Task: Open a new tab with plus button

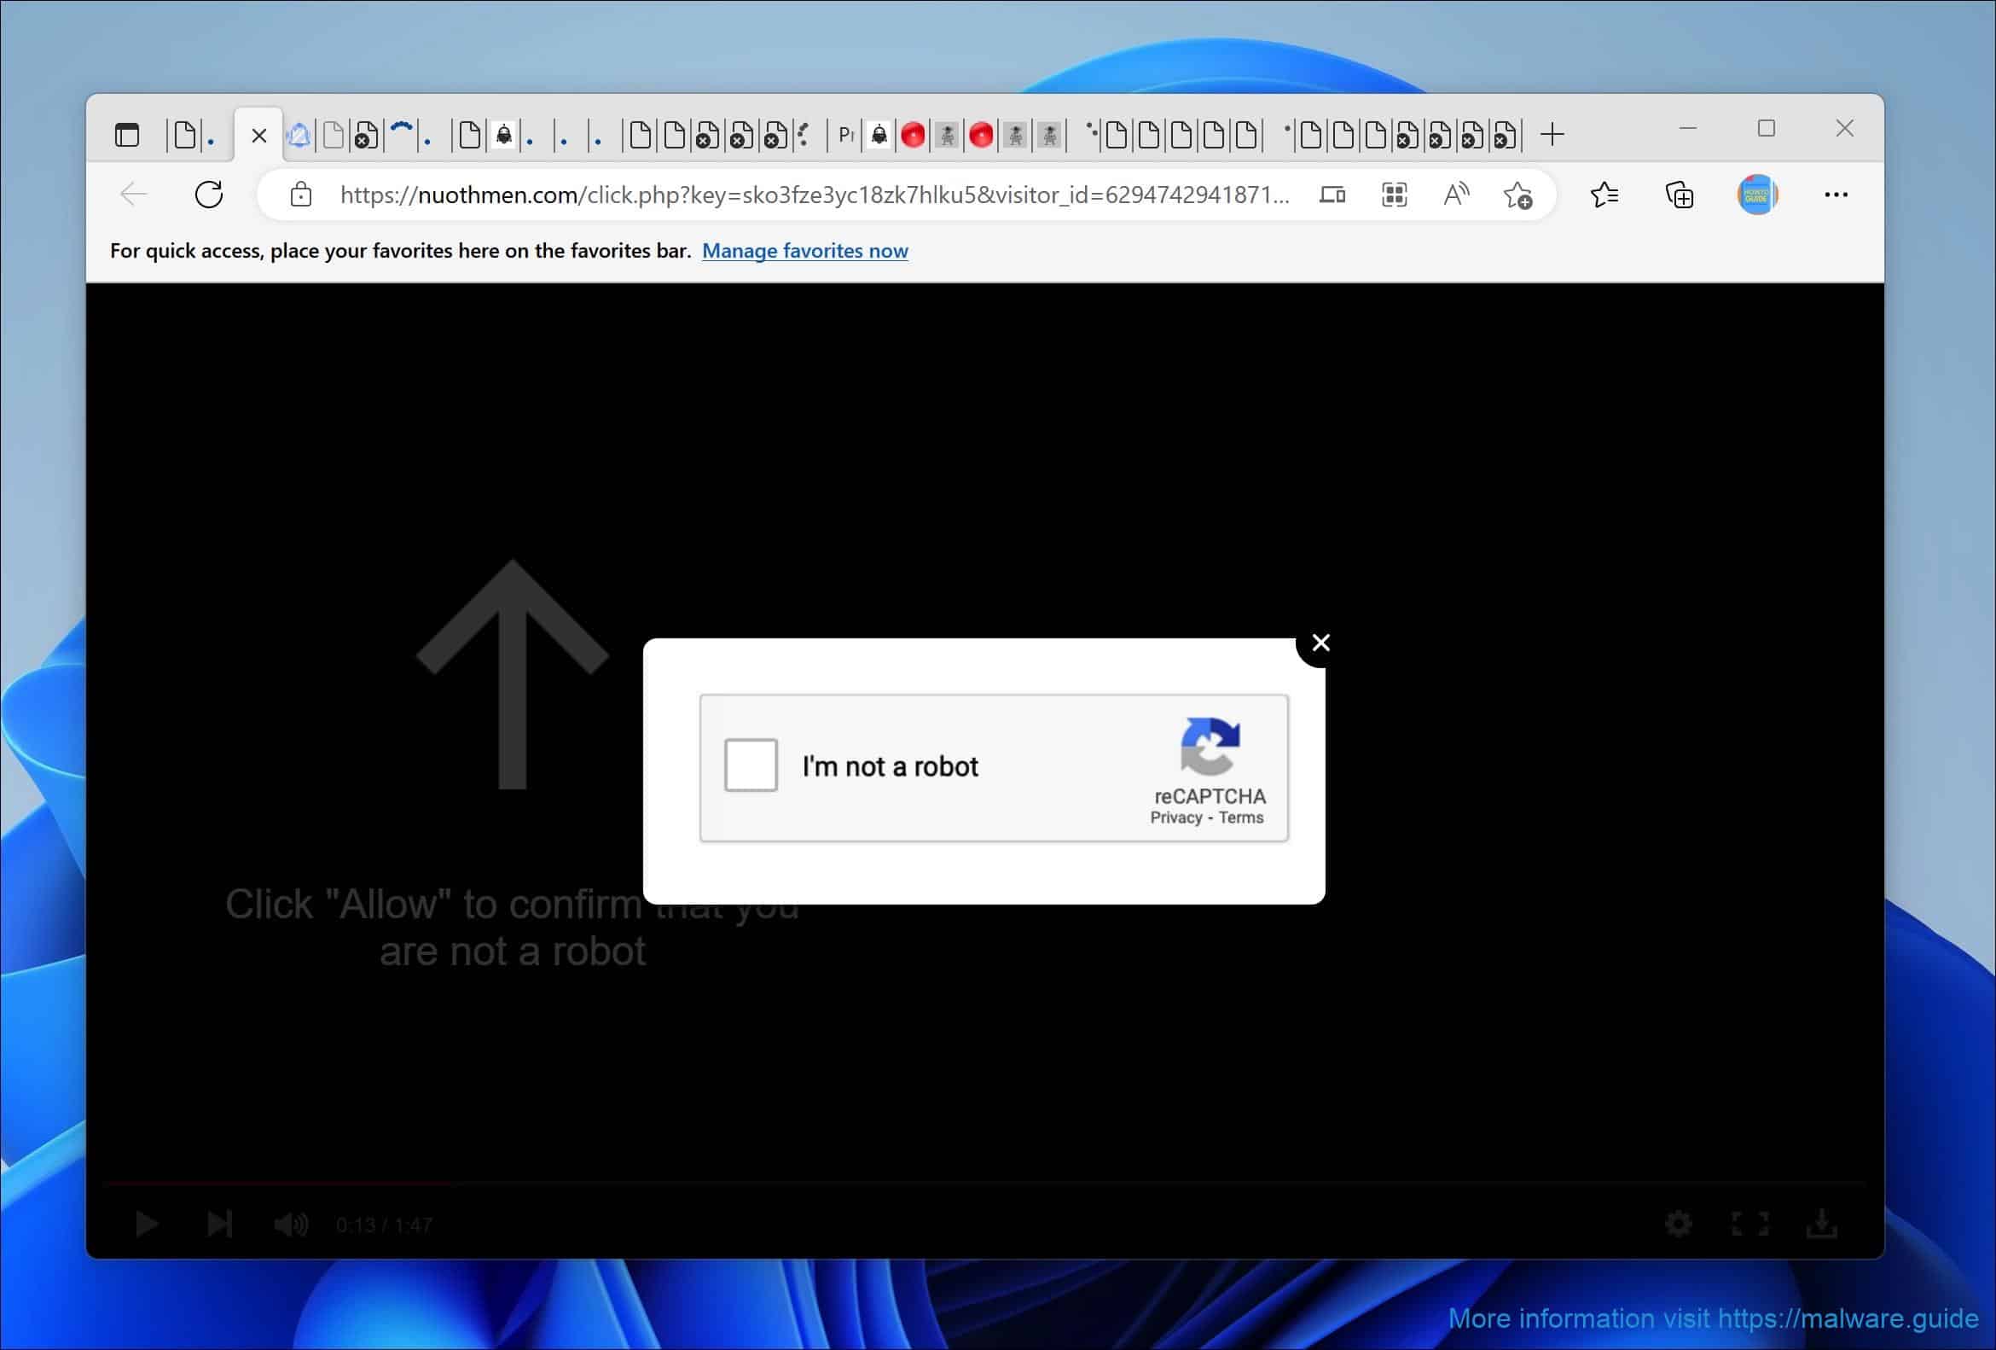Action: point(1552,135)
